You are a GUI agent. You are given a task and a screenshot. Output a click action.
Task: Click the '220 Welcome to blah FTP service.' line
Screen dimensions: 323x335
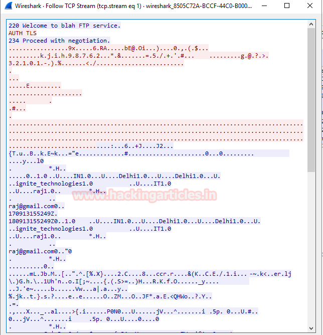pyautogui.click(x=65, y=26)
